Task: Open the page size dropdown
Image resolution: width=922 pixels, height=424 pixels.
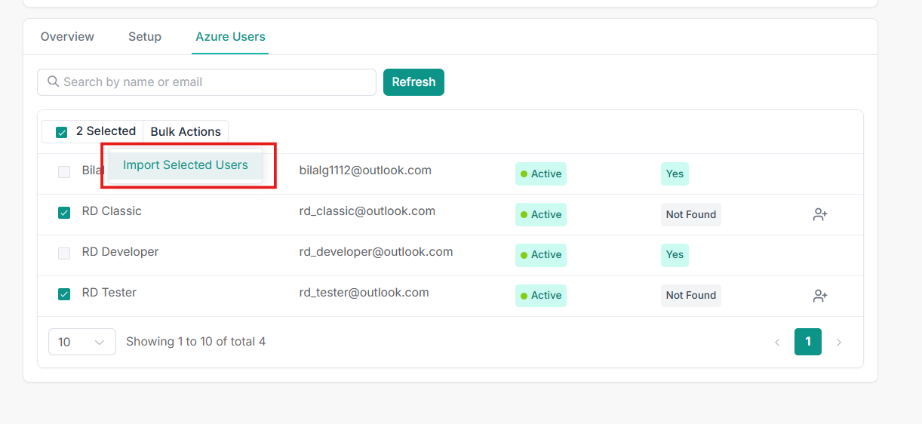Action: click(x=81, y=342)
